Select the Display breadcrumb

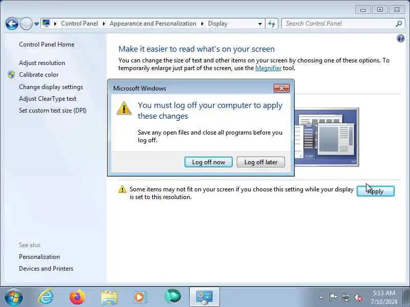(217, 24)
